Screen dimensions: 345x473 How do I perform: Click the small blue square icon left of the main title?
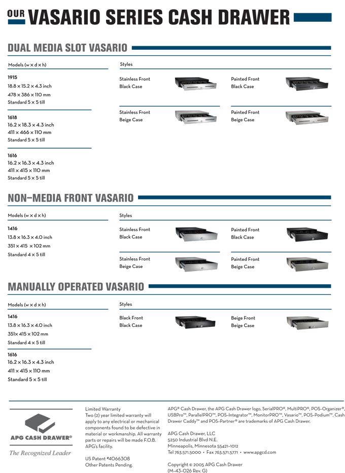click(x=17, y=24)
